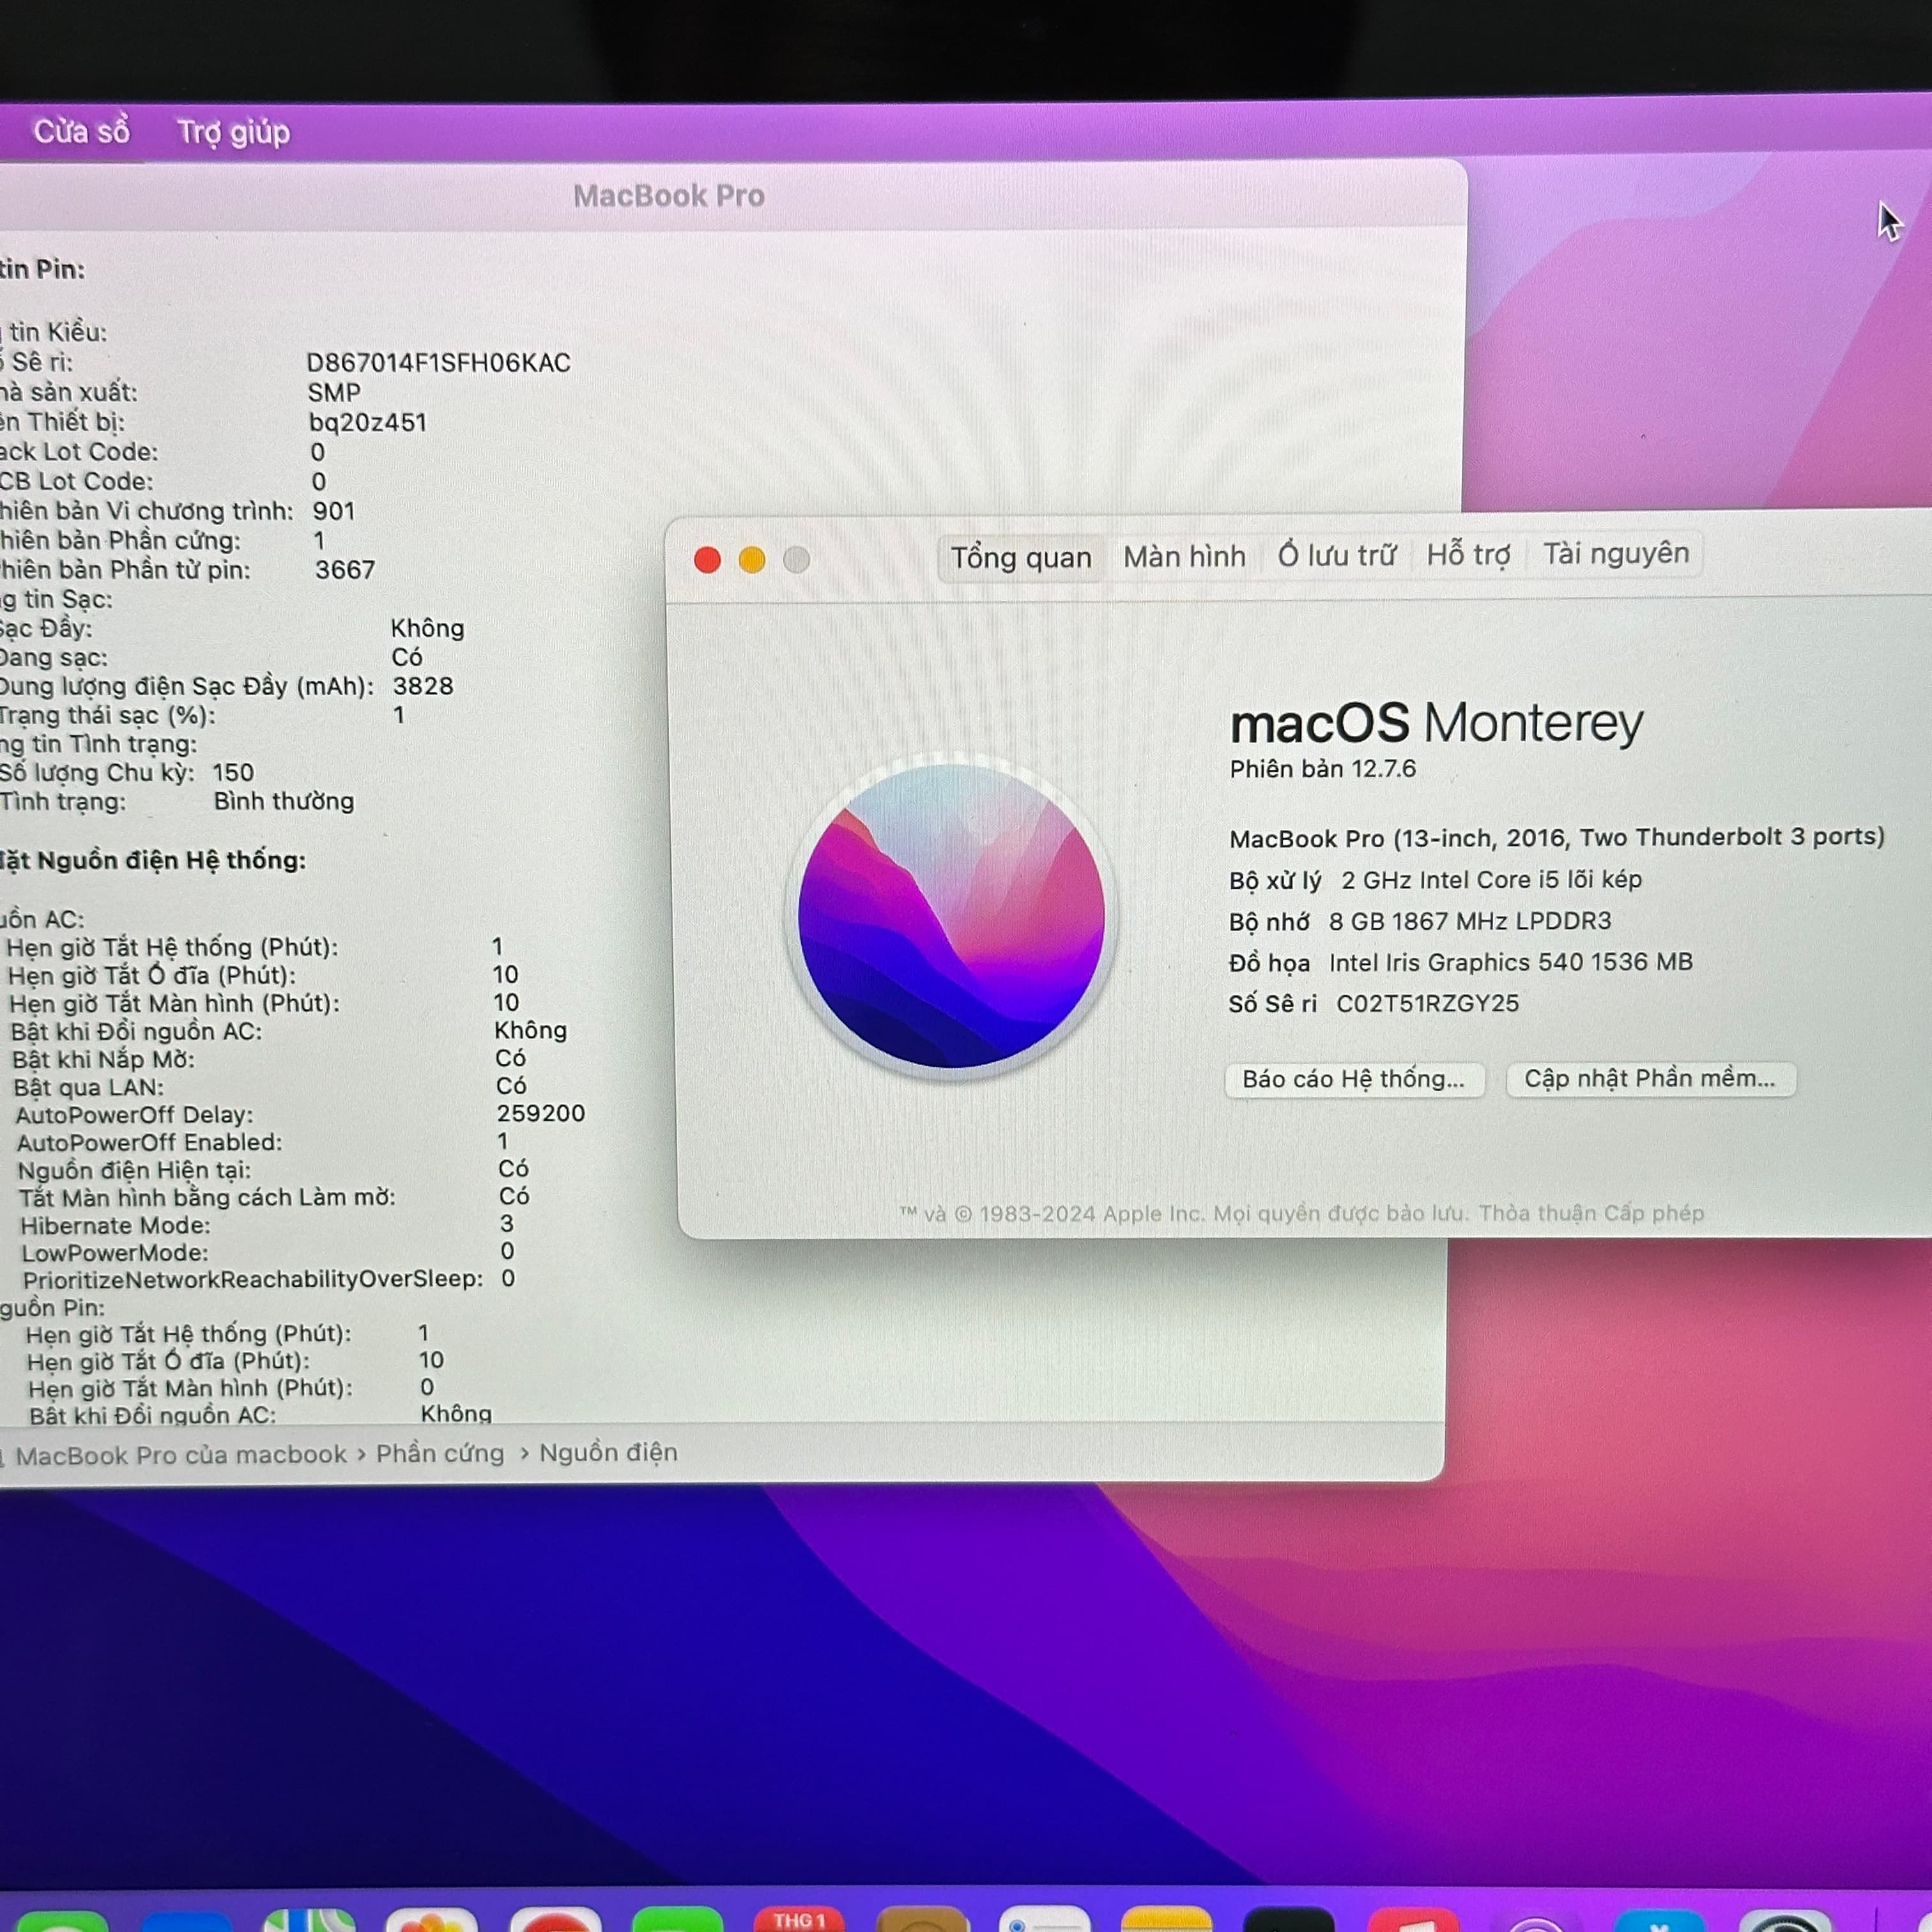The width and height of the screenshot is (1932, 1932).
Task: Open the Trợ giúp menu
Action: click(233, 132)
